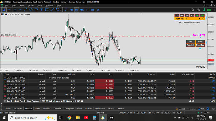Toggle the green Info button

coord(202,15)
